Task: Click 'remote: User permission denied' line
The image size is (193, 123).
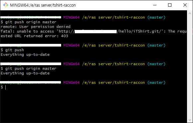Action: (36, 27)
